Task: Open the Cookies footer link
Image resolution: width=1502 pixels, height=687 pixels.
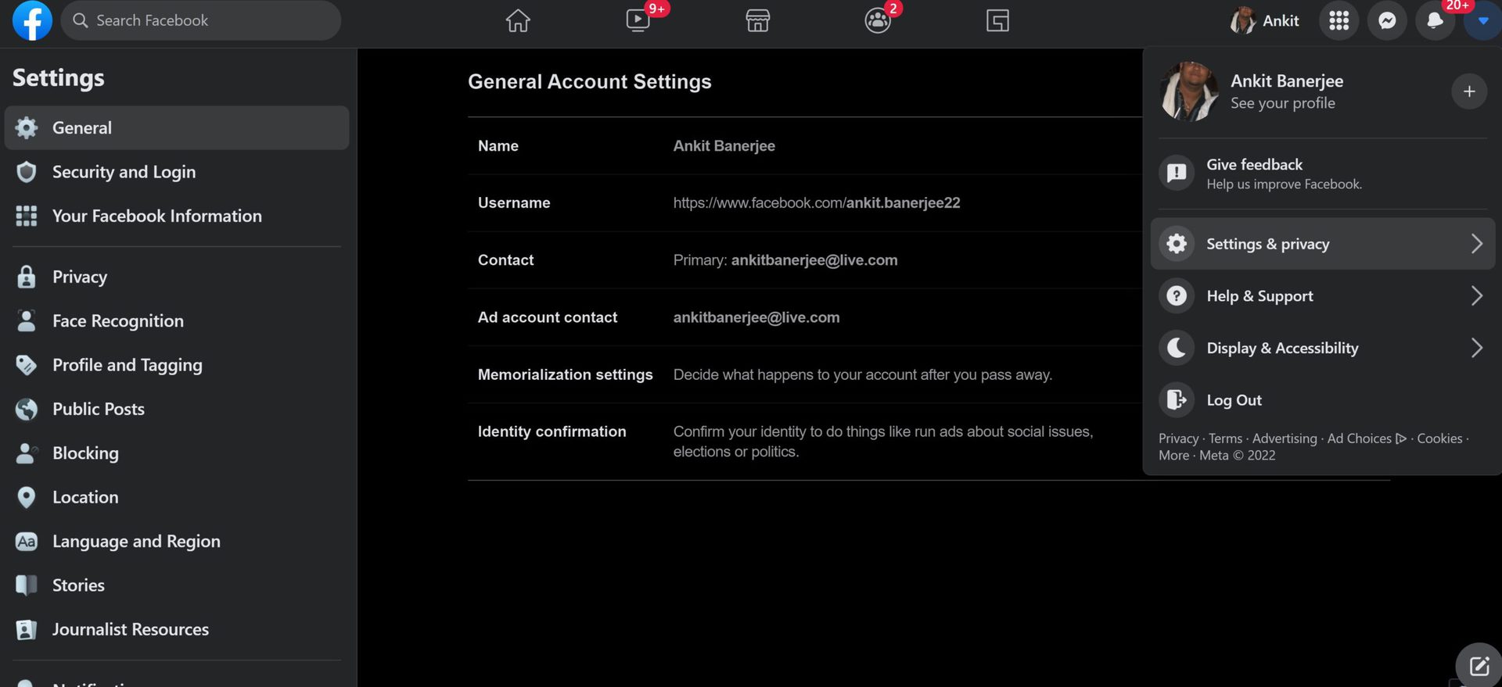Action: 1439,438
